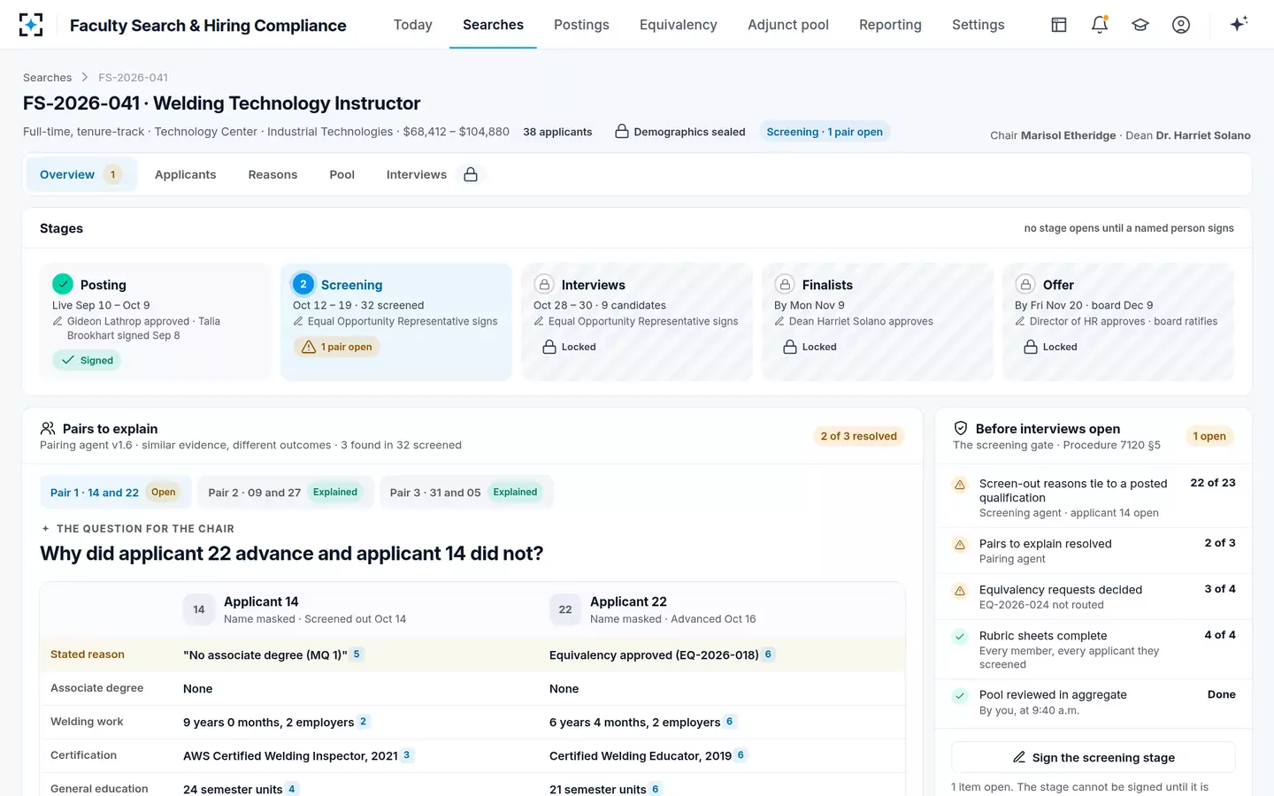This screenshot has height=796, width=1274.
Task: Click the Posting stage green checkmark
Action: click(x=63, y=284)
